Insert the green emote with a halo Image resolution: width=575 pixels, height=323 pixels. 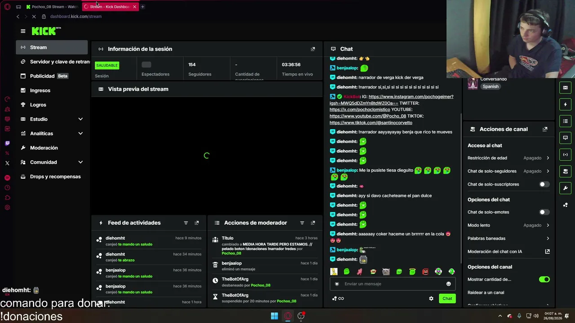(x=412, y=271)
